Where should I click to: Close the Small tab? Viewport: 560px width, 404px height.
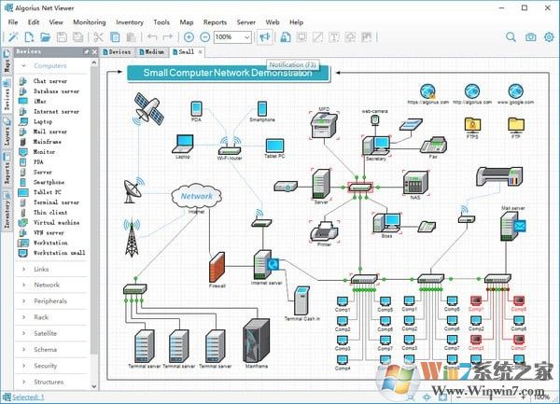pyautogui.click(x=201, y=52)
